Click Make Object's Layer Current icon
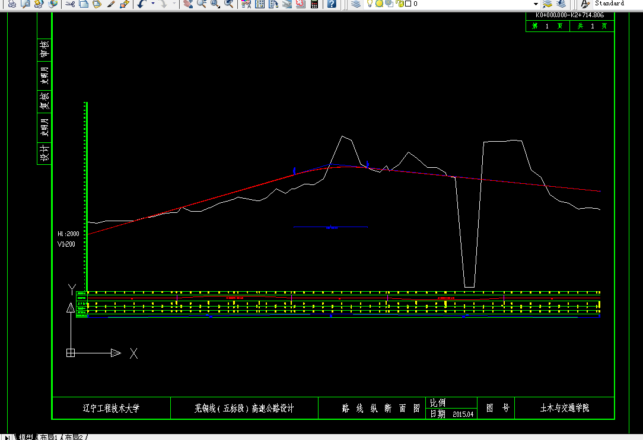This screenshot has height=440, width=643. pyautogui.click(x=547, y=4)
